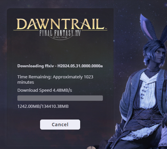The width and height of the screenshot is (167, 149).
Task: Click the FINAL FANTASY XIV logo text
Action: click(x=60, y=33)
